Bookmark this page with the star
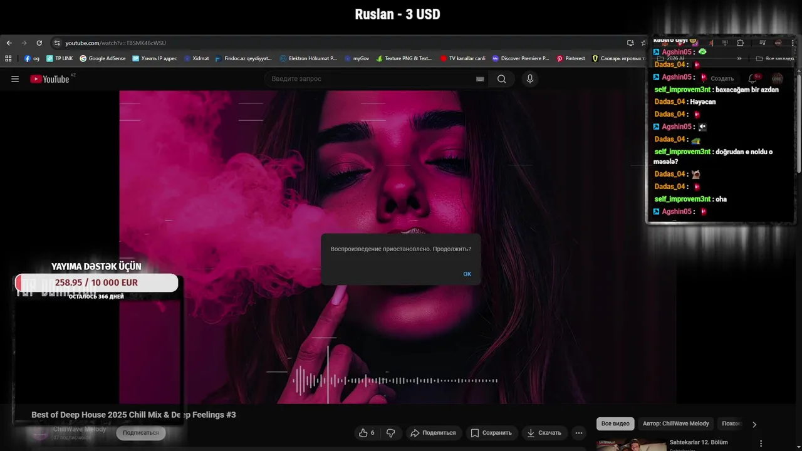The image size is (802, 451). click(x=643, y=43)
